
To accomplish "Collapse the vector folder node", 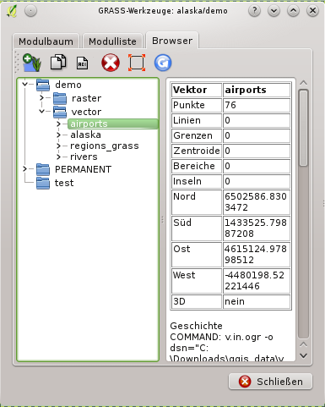I will tap(41, 111).
